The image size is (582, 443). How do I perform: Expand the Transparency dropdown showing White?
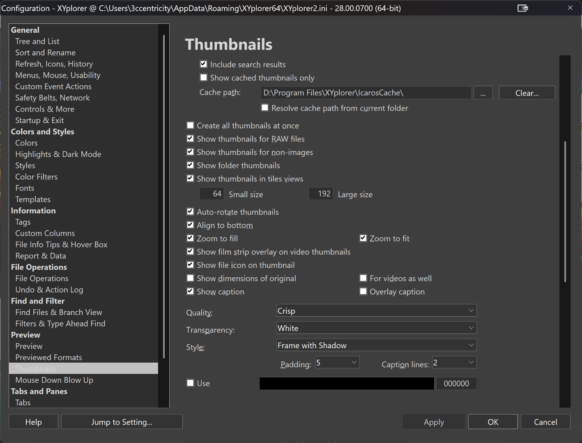click(376, 328)
